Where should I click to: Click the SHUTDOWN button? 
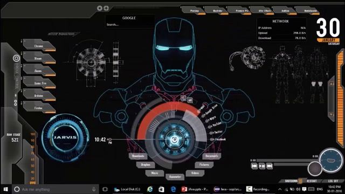coord(291,181)
